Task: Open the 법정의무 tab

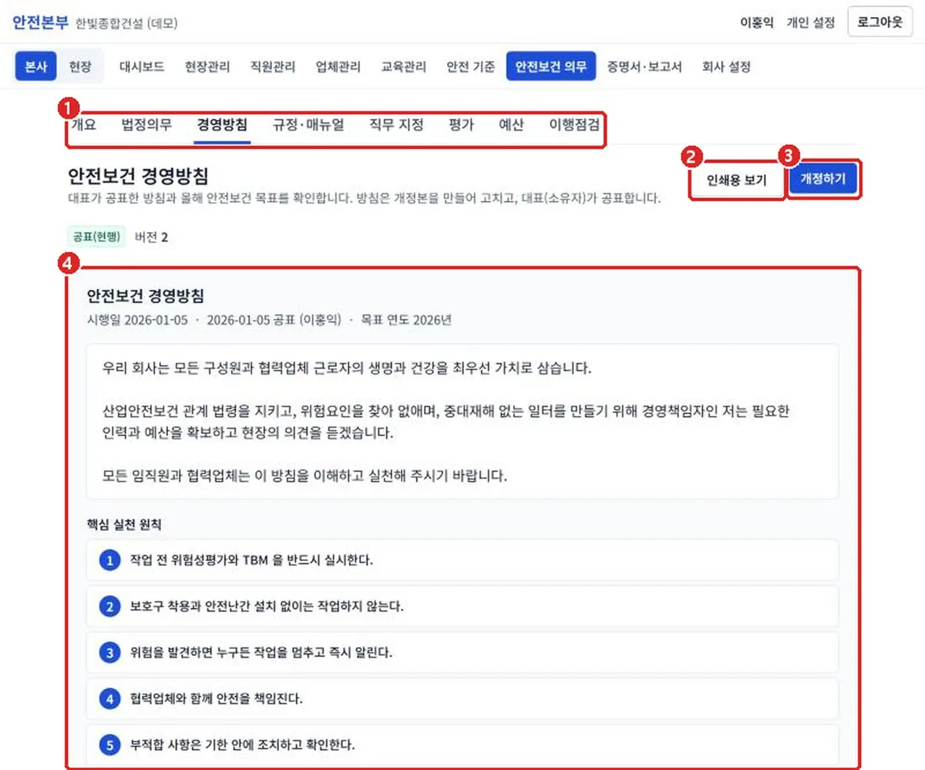Action: point(146,125)
